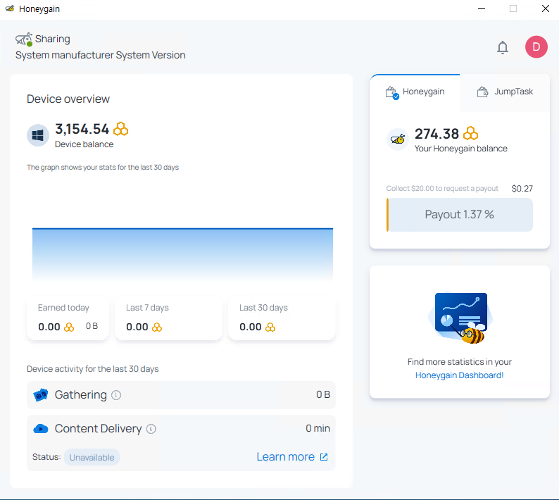Switch to the Honeygain tab
The image size is (559, 500).
point(415,92)
